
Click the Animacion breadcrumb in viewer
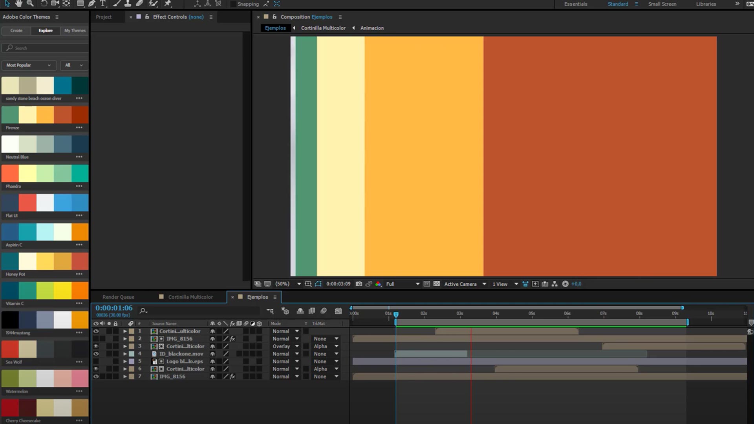click(372, 28)
